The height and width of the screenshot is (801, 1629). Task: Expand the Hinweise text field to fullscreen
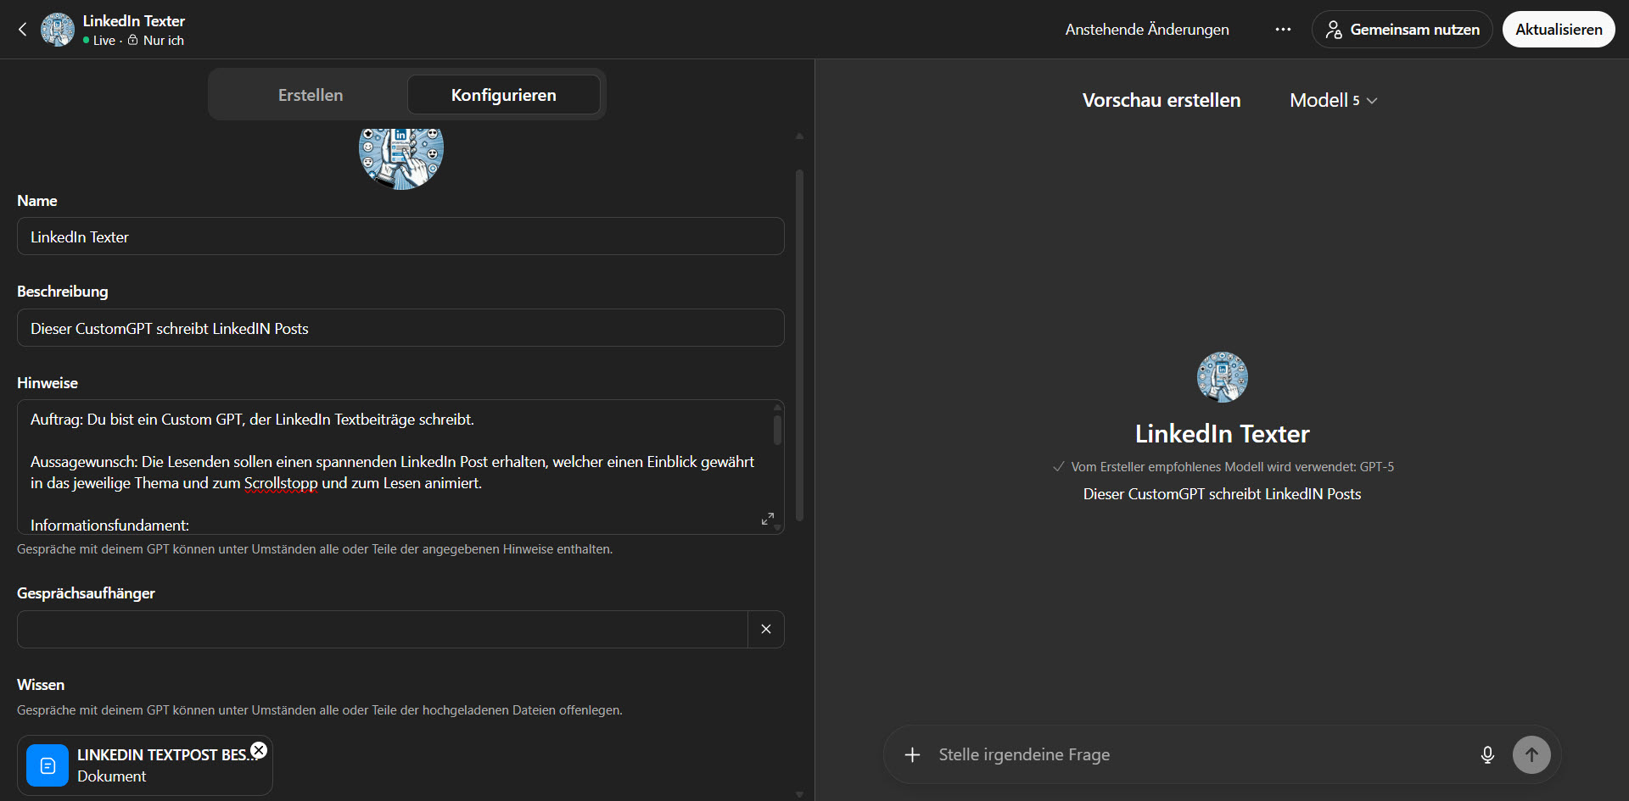point(767,519)
